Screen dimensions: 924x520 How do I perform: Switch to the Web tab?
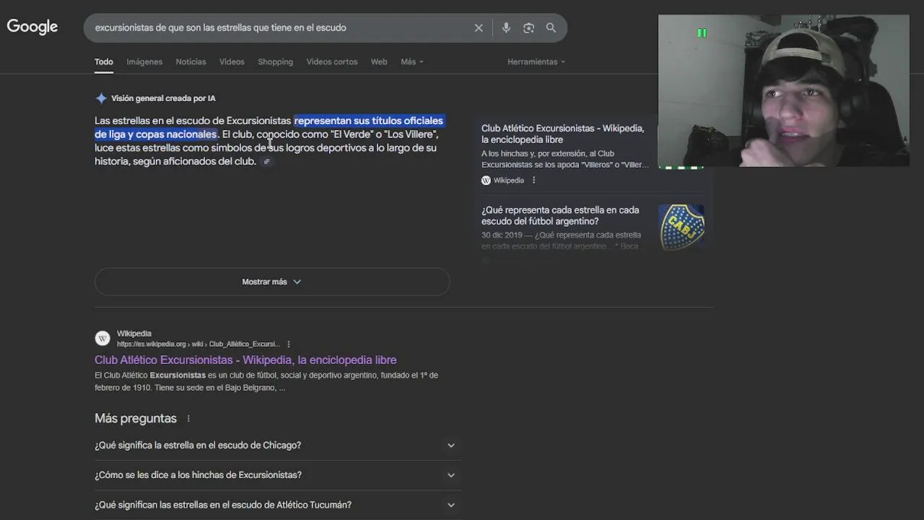[379, 62]
